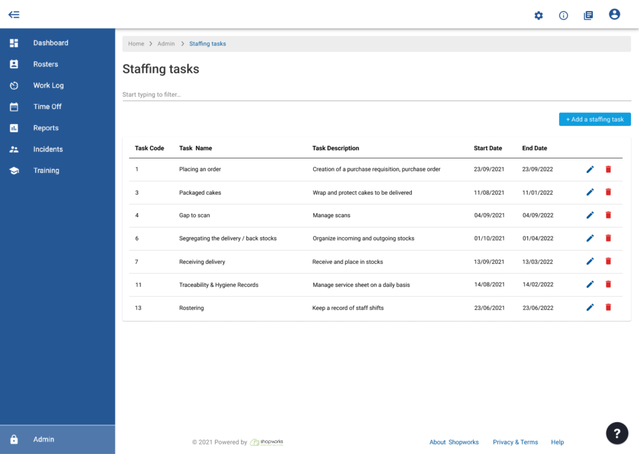Delete the 'Receiving delivery' task
The image size is (639, 454).
pyautogui.click(x=608, y=261)
